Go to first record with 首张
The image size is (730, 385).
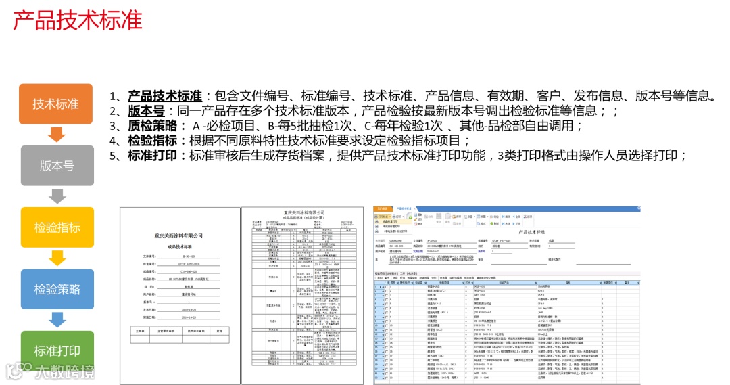(x=506, y=217)
